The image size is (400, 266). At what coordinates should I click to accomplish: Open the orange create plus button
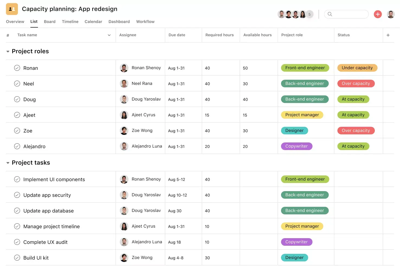point(378,14)
